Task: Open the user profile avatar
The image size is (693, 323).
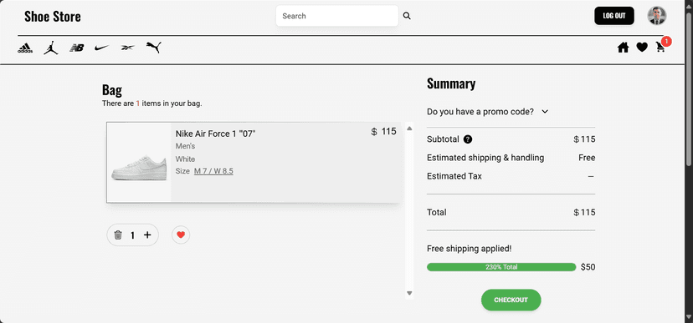Action: point(657,16)
